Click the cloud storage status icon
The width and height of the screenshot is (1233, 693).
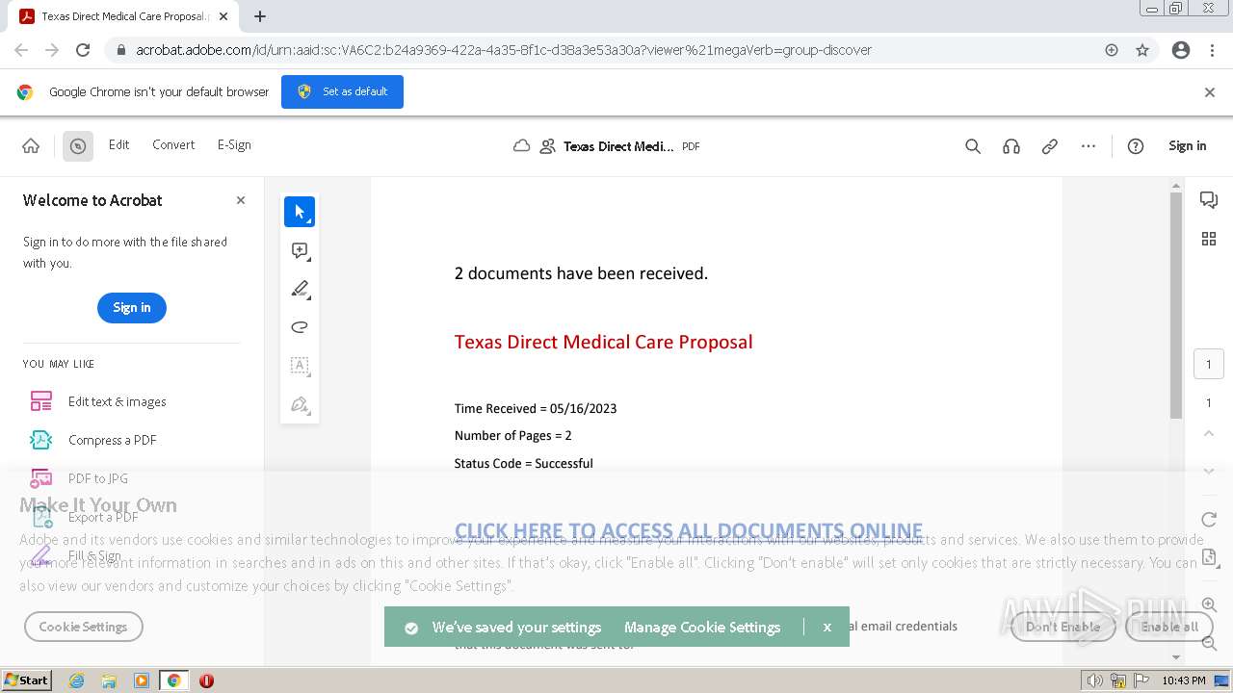tap(521, 146)
